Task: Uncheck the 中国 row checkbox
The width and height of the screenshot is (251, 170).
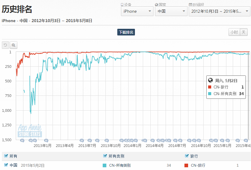Action: click(6, 165)
